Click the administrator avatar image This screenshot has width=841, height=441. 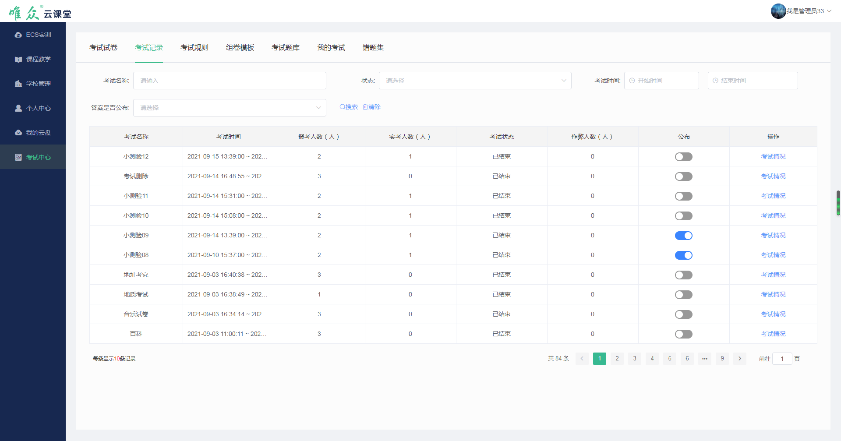pyautogui.click(x=778, y=11)
